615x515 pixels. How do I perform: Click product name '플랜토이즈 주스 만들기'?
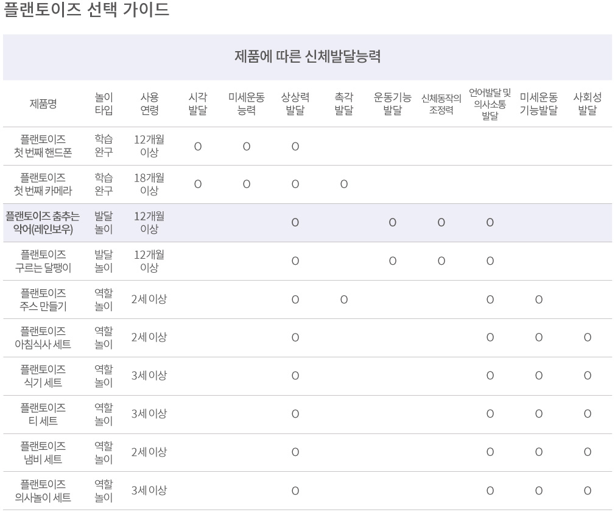[43, 300]
